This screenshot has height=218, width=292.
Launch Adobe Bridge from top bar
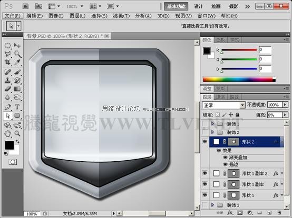coord(25,6)
